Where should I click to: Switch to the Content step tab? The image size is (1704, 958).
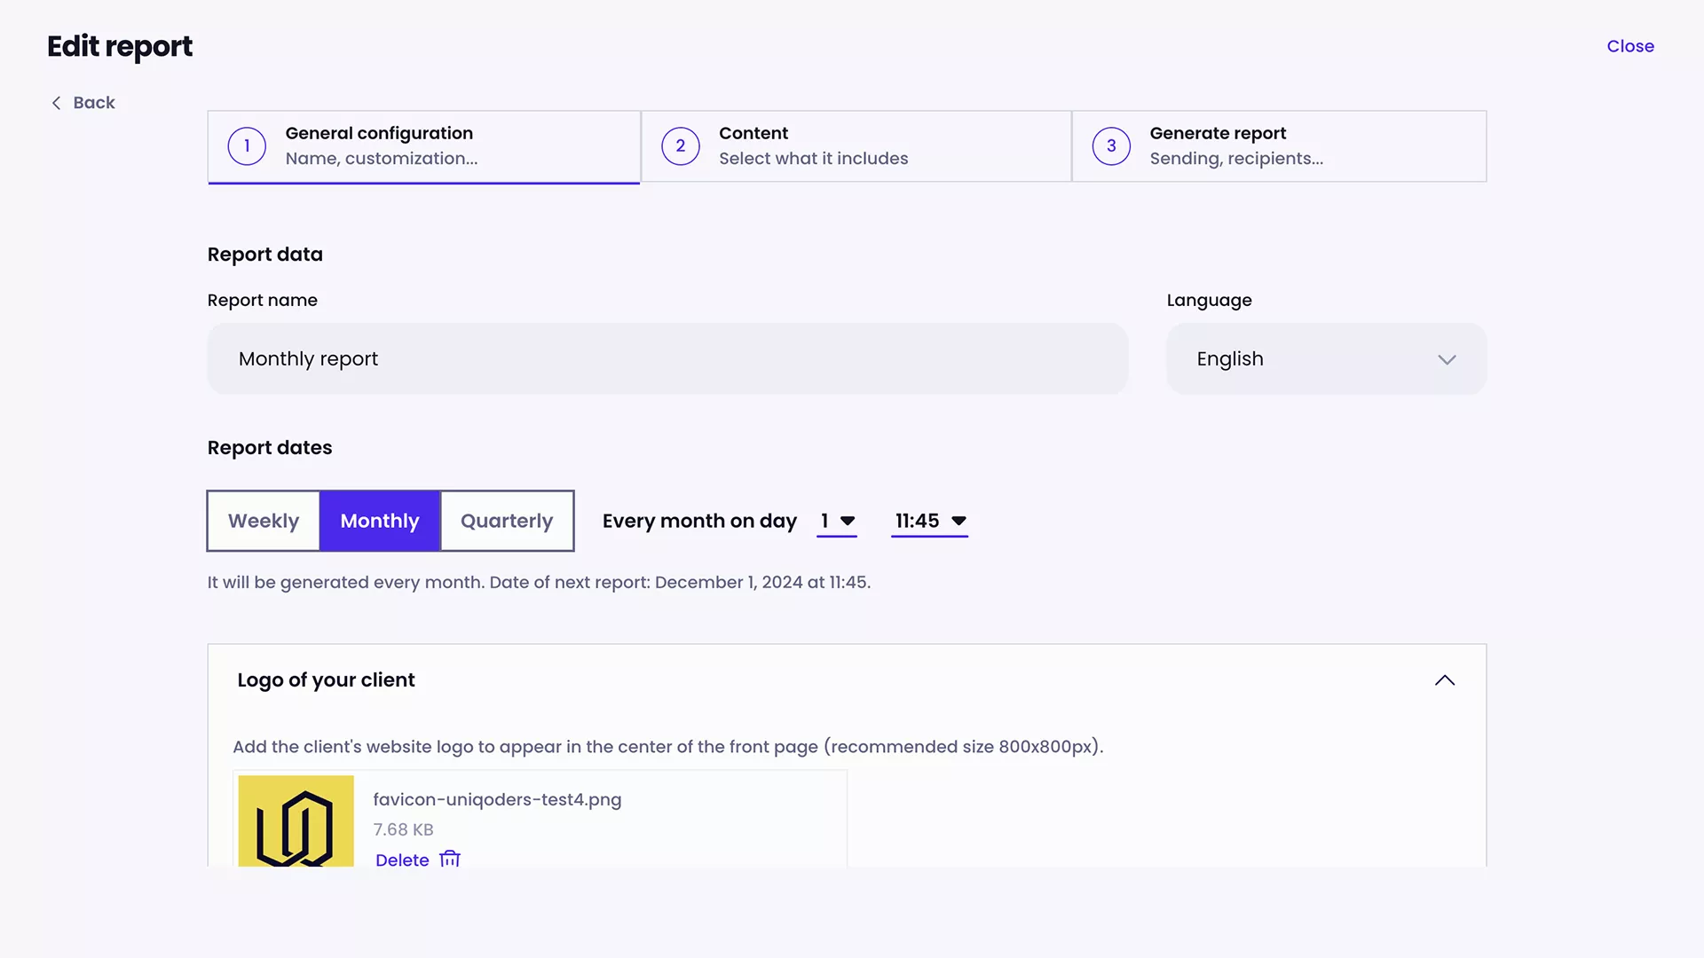click(856, 146)
